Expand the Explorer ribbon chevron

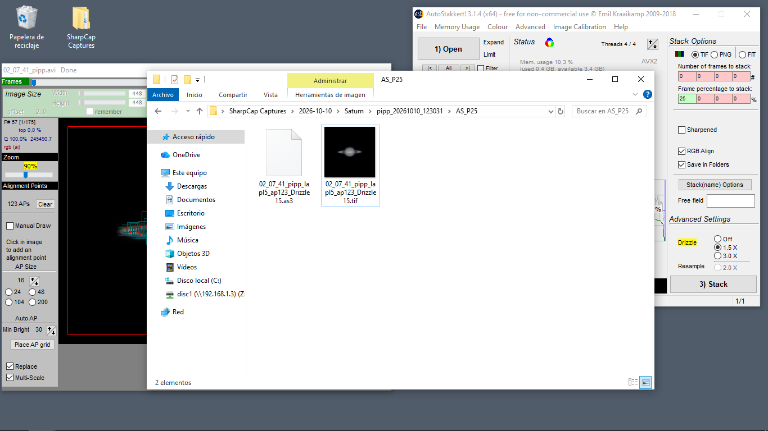[x=635, y=95]
